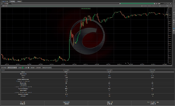Click the summary value 2 062.45
The image size is (175, 106).
pyautogui.click(x=22, y=104)
